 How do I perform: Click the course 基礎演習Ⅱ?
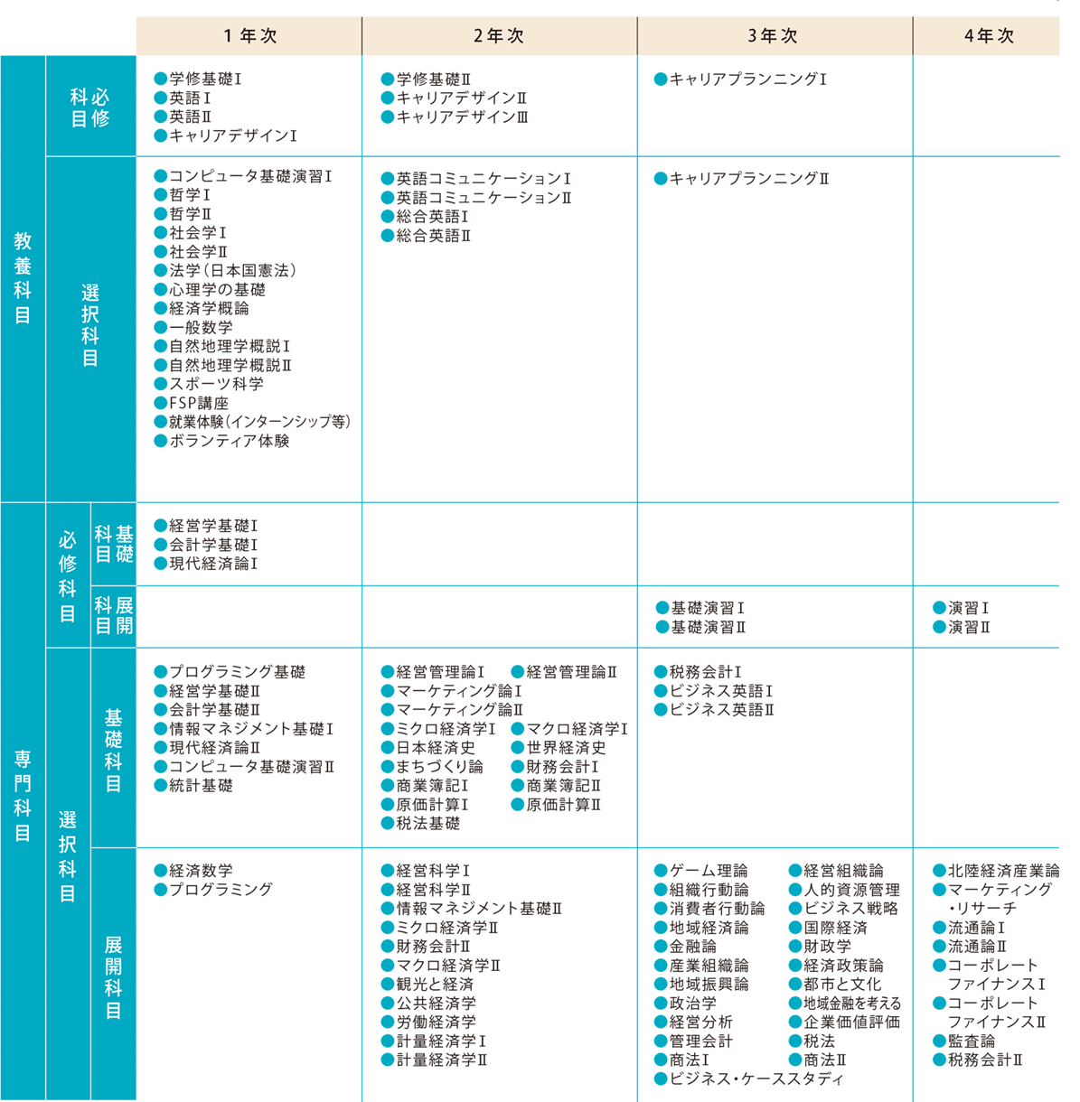(701, 627)
